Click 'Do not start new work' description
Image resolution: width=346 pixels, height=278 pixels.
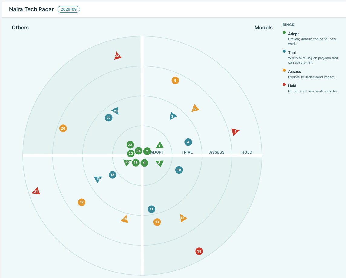coord(313,91)
